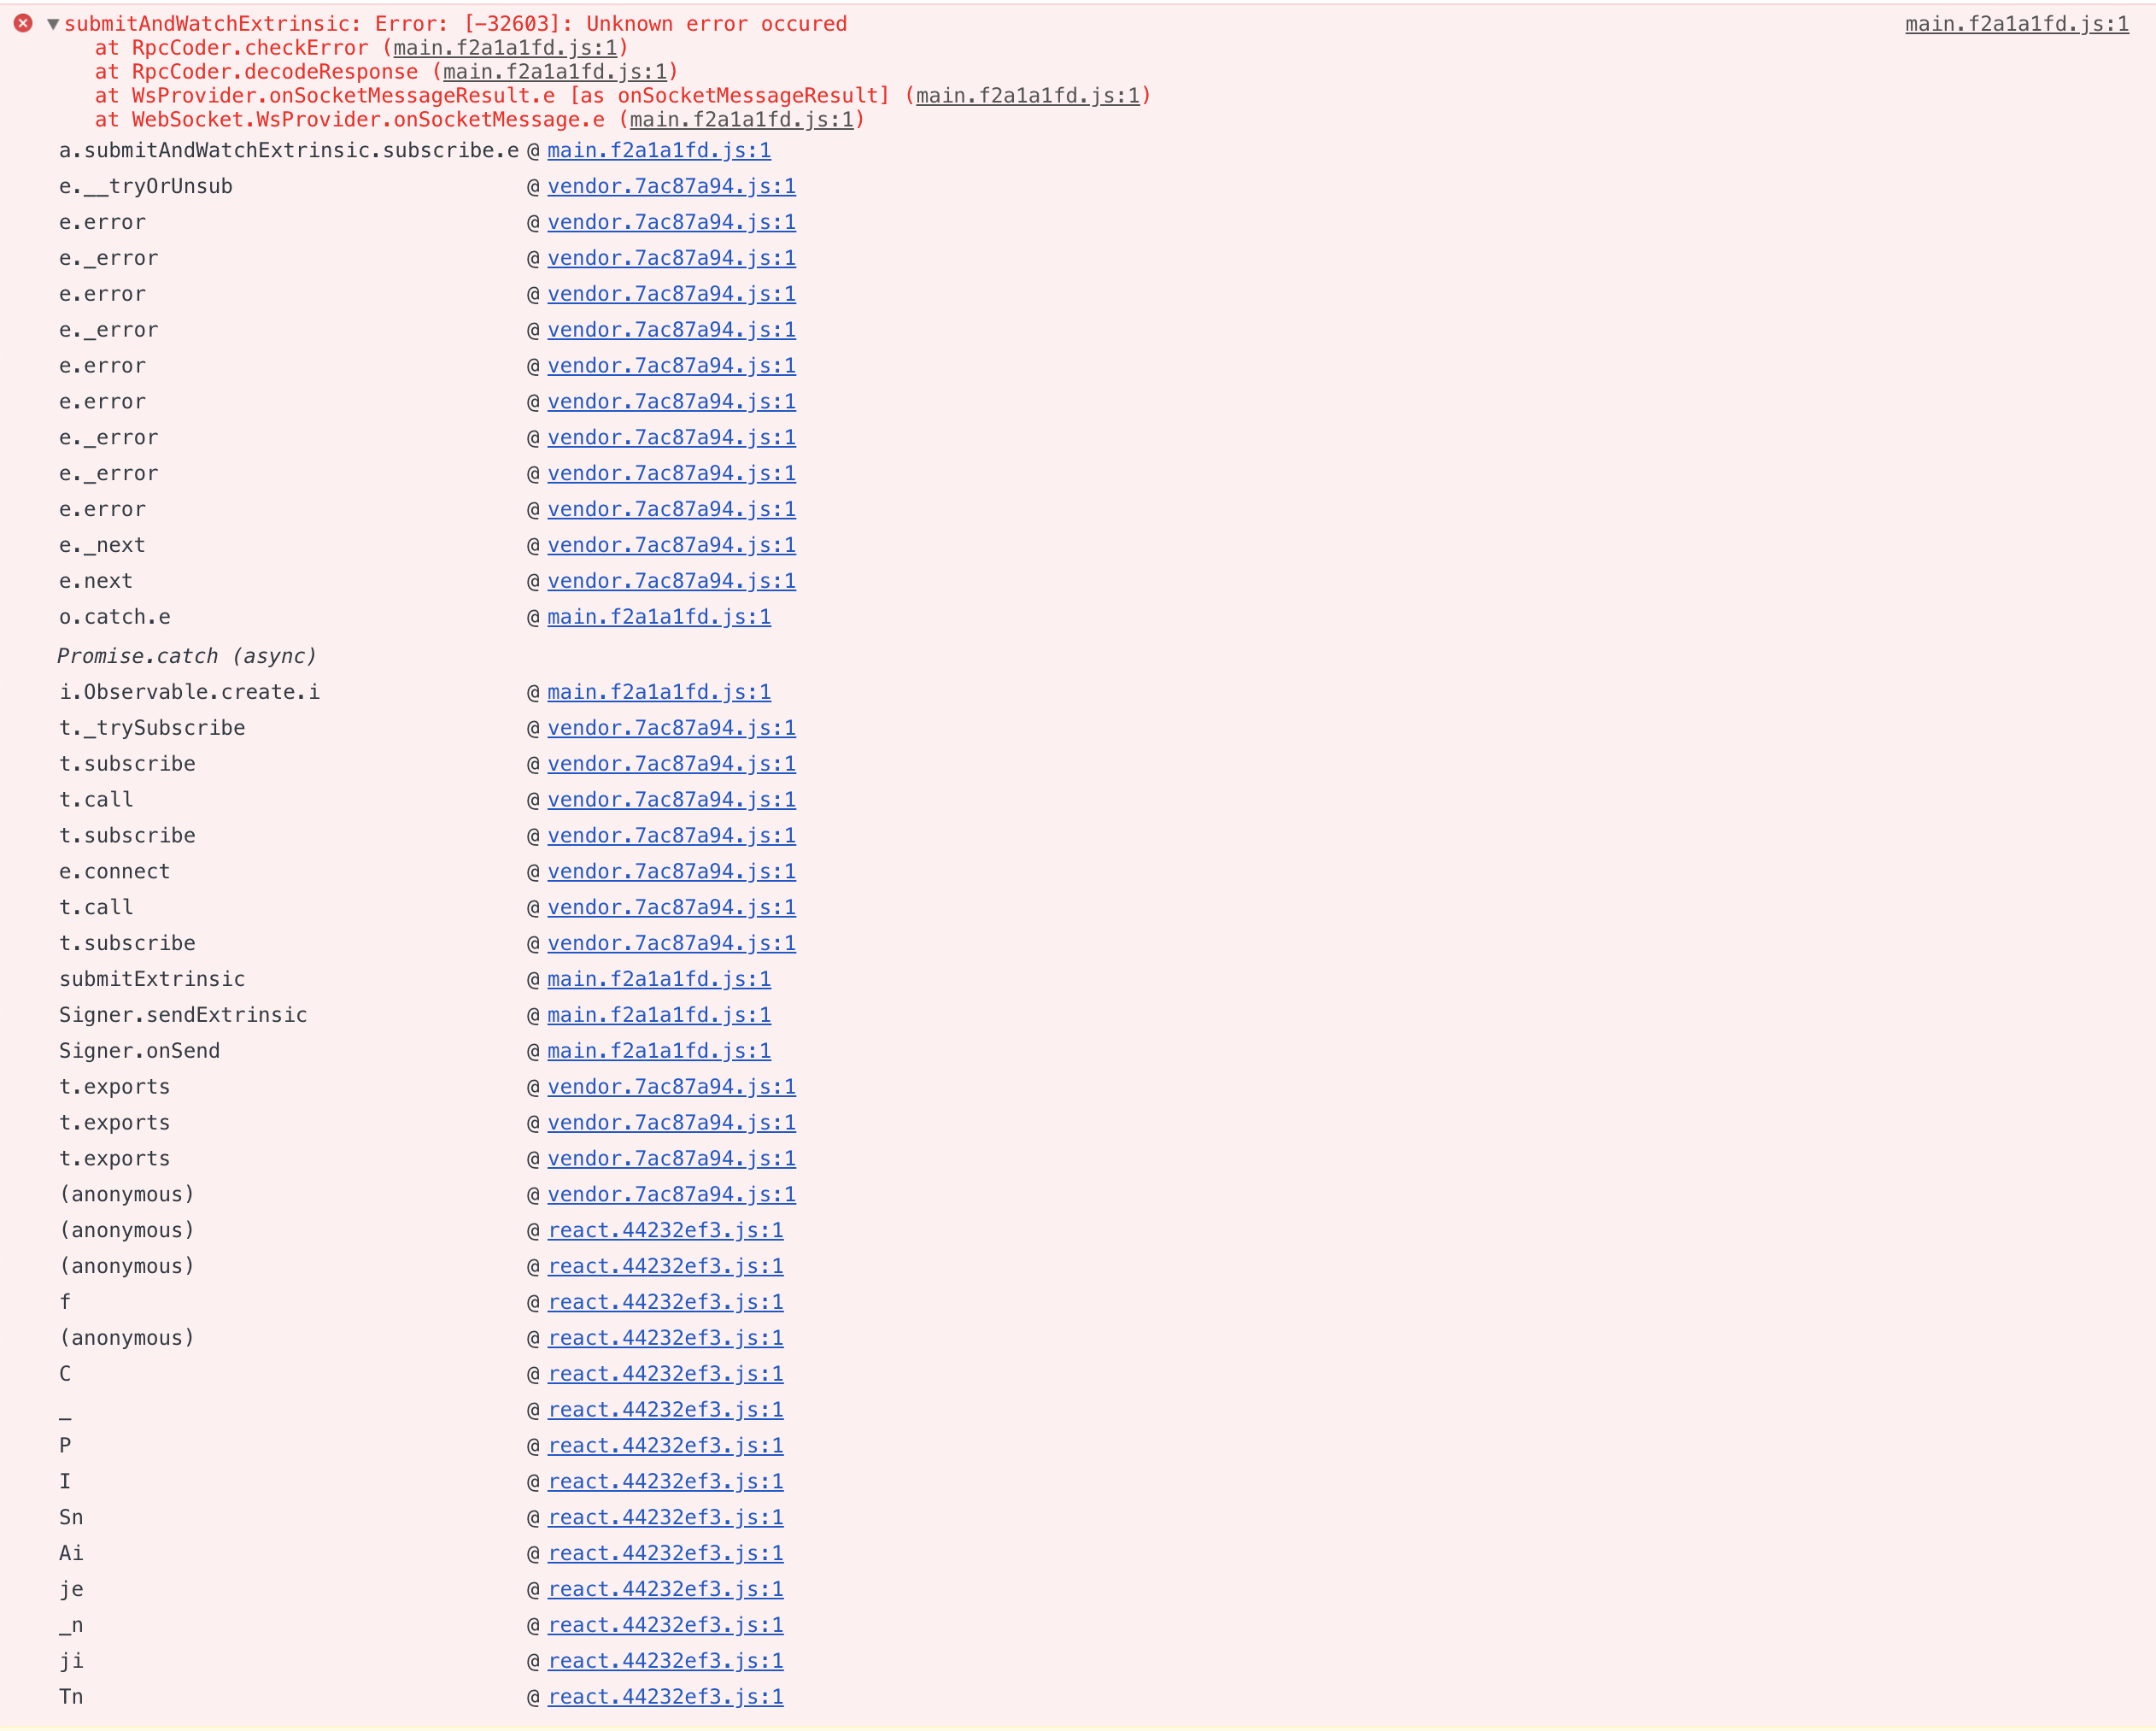The height and width of the screenshot is (1731, 2156).
Task: Open the react.44232ef3.js link for frame I
Action: click(666, 1483)
